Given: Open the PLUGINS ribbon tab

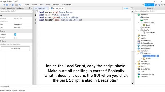Looking at the screenshot, I should pyautogui.click(x=56, y=5).
